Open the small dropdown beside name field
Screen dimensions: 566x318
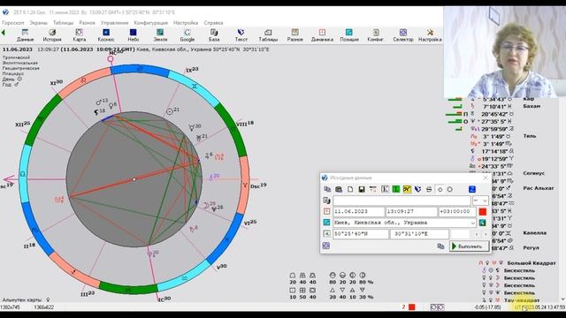click(480, 201)
